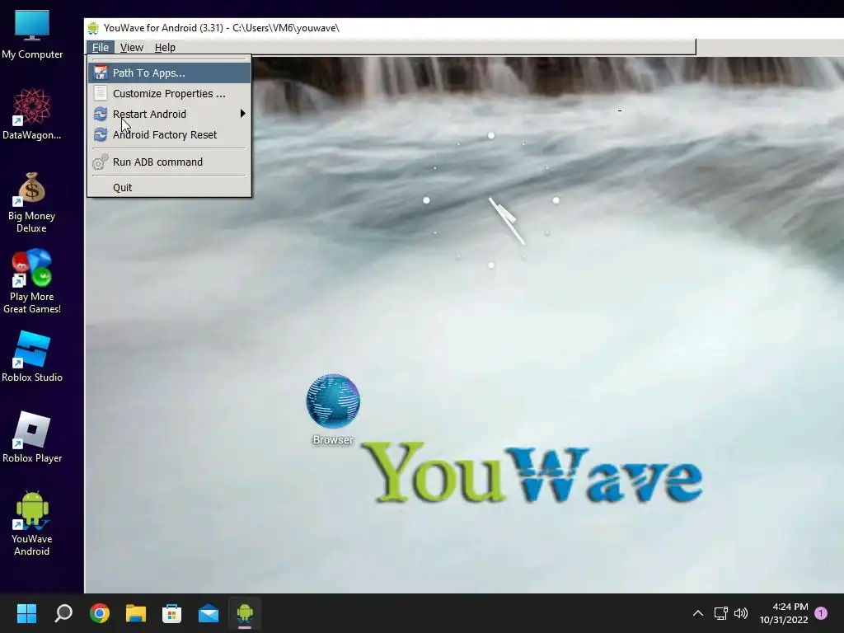Click the volume speaker tray icon

click(x=741, y=613)
